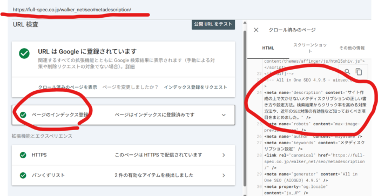This screenshot has height=196, width=378.
Task: Switch to the その他の情報 tab
Action: pyautogui.click(x=352, y=48)
